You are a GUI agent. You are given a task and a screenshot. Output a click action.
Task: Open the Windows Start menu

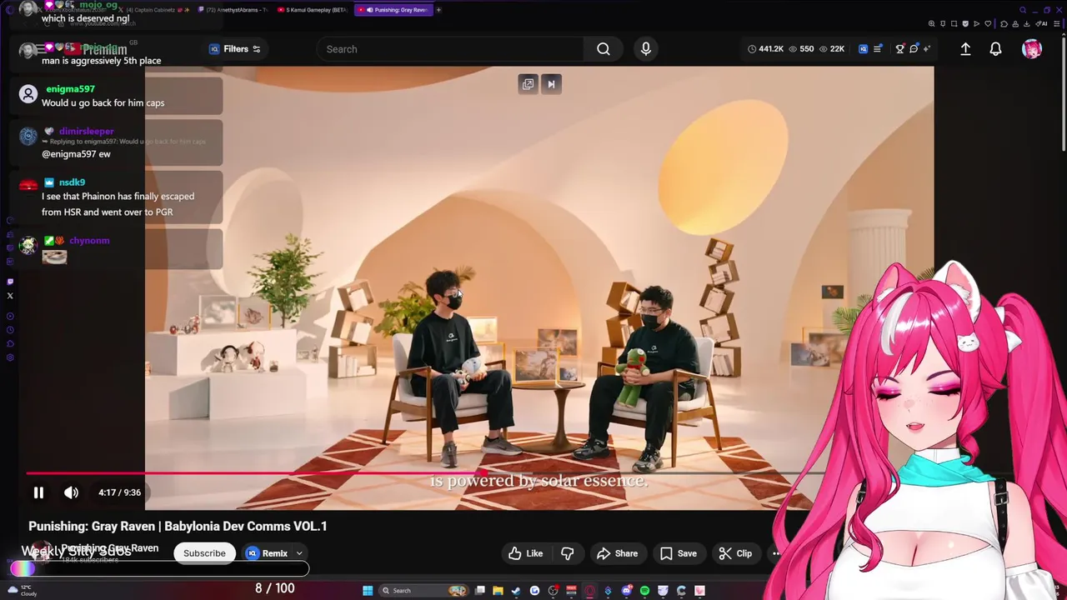[368, 591]
